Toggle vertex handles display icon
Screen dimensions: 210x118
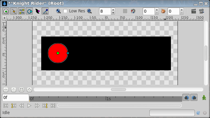14,11
